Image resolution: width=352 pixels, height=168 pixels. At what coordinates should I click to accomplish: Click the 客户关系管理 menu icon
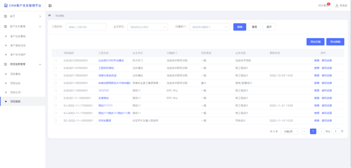(6, 26)
